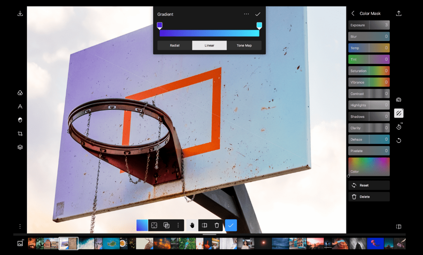Select the Text tool icon
The height and width of the screenshot is (255, 423).
[x=20, y=106]
